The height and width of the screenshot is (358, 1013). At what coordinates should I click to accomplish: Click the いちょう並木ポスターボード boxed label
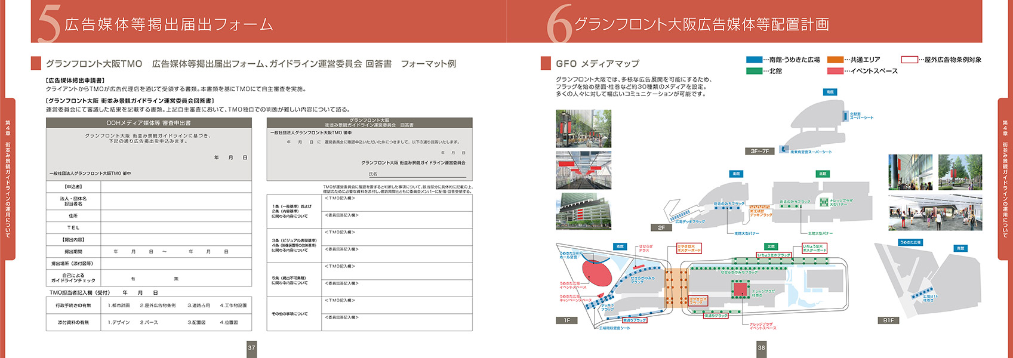pos(815,248)
